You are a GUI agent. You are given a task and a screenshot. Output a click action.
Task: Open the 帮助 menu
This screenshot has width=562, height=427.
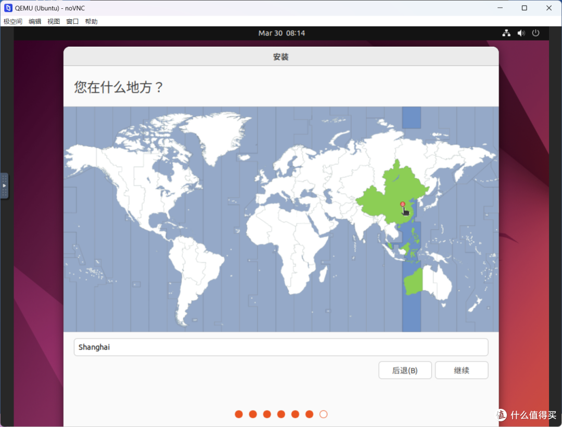[92, 21]
